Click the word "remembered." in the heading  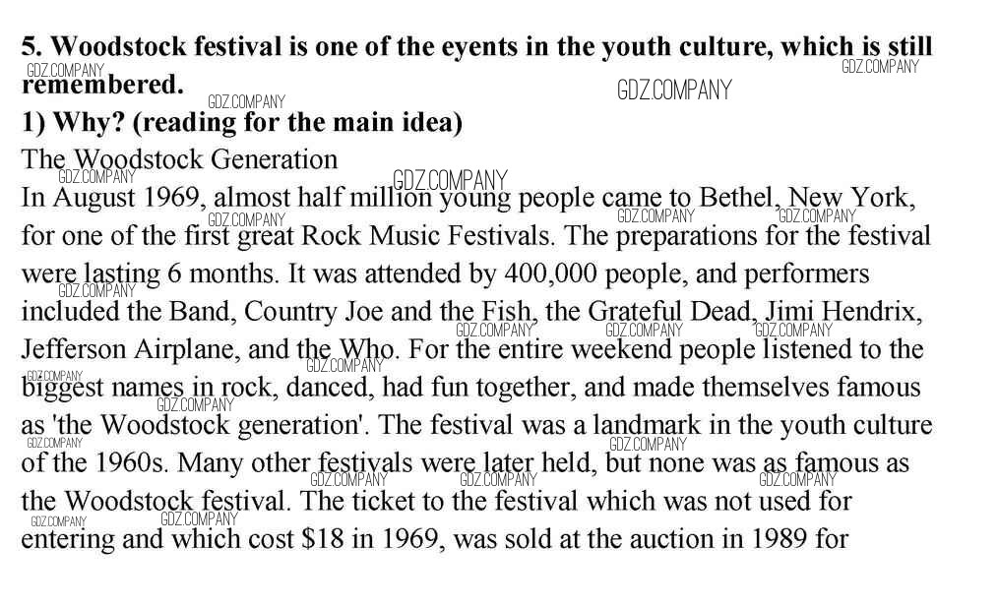click(102, 85)
